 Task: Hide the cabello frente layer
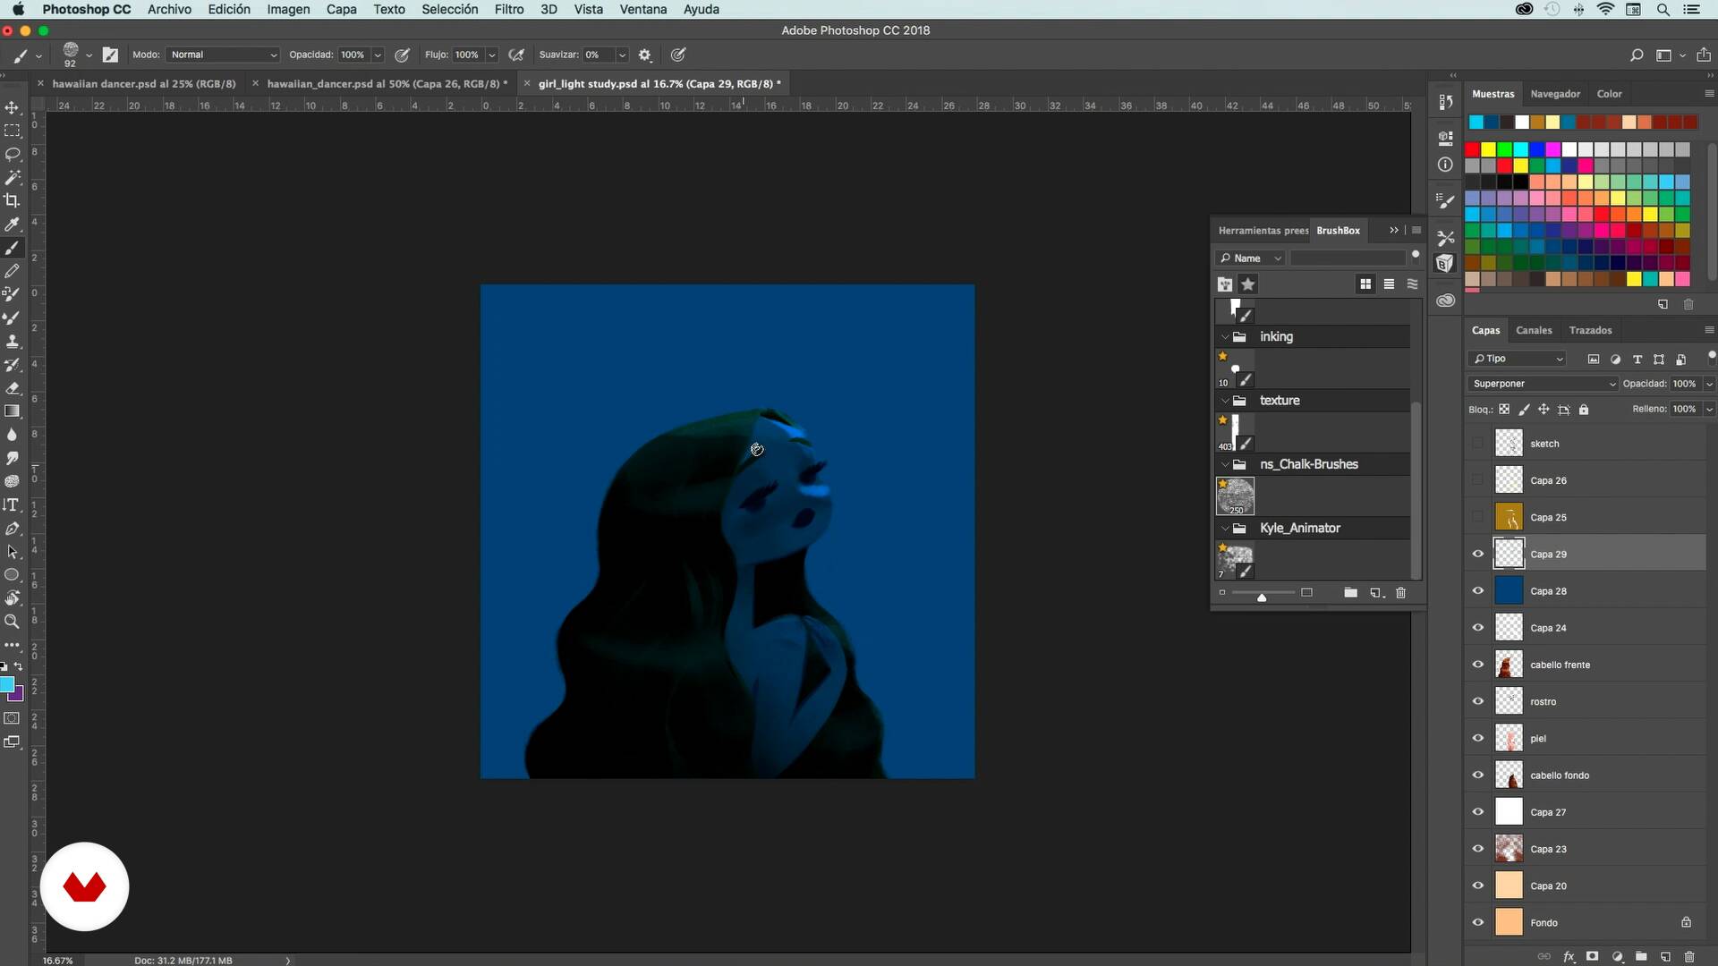pos(1478,665)
